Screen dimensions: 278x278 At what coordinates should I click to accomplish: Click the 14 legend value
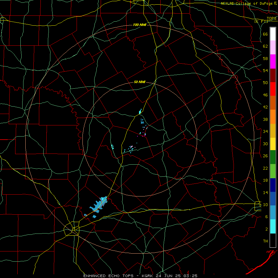(x=265, y=192)
